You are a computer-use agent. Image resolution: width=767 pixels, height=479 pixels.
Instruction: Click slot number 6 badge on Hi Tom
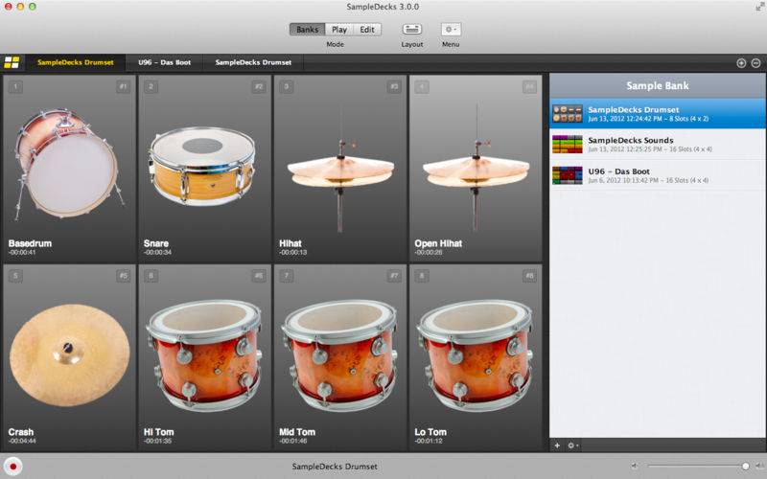coord(151,276)
